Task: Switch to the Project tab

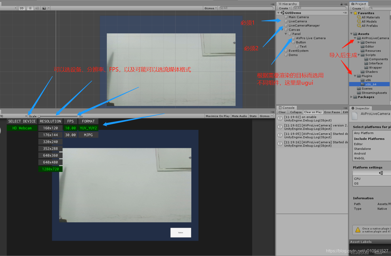Action: pos(359,4)
